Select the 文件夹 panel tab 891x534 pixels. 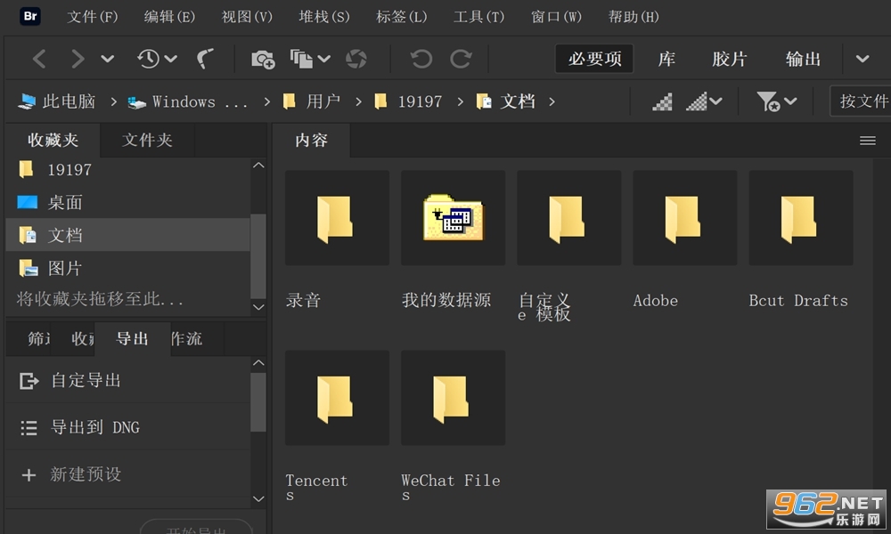click(147, 140)
